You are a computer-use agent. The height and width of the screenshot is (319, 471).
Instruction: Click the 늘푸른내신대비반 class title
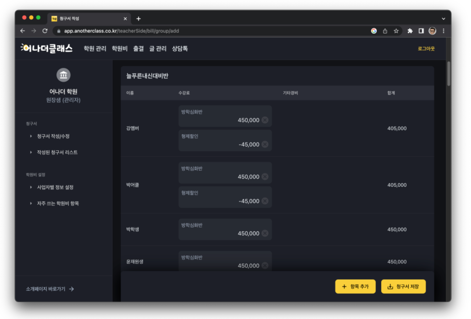tap(147, 76)
